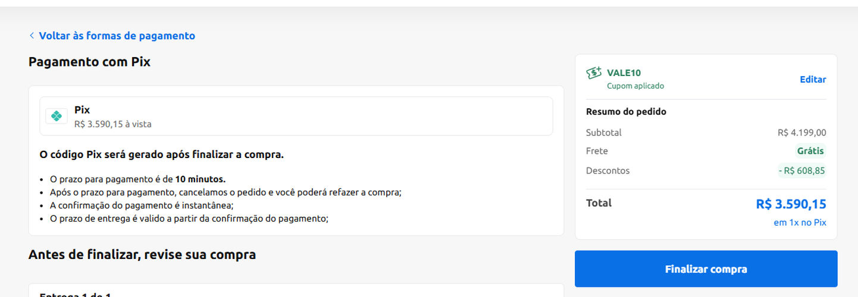Edit the applied VALE10 coupon
The height and width of the screenshot is (297, 858).
click(812, 80)
